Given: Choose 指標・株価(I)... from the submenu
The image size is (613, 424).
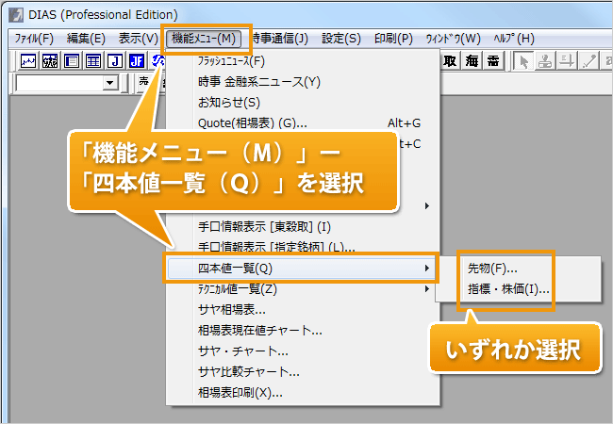Looking at the screenshot, I should click(x=507, y=289).
